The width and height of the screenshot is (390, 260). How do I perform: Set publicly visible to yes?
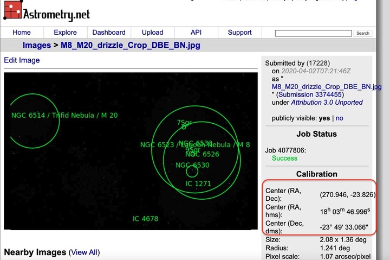point(324,118)
